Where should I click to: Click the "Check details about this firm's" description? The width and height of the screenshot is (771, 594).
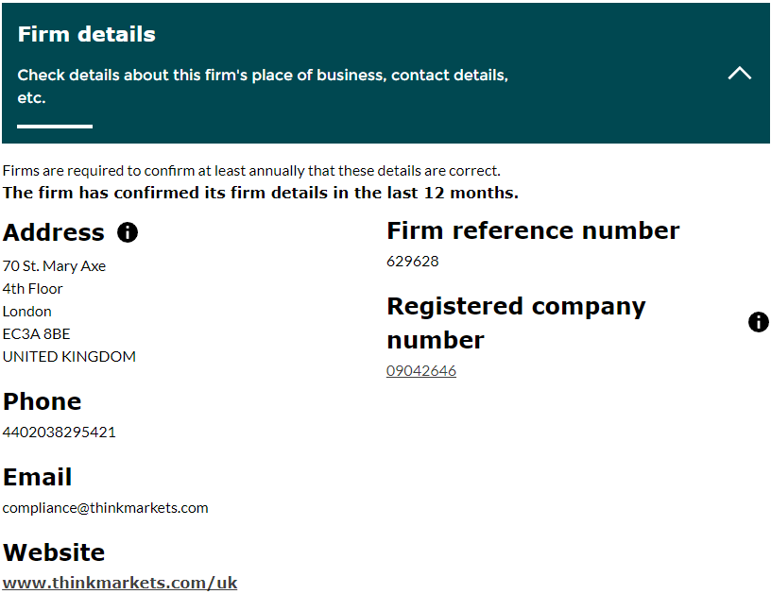(263, 76)
